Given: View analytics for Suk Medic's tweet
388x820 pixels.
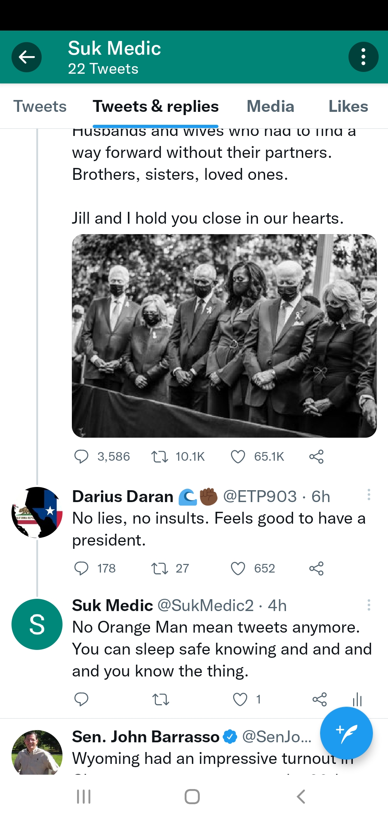Looking at the screenshot, I should point(357,700).
